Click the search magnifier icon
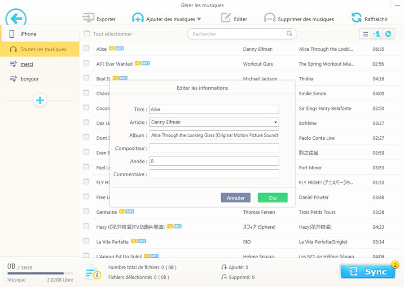 point(290,34)
